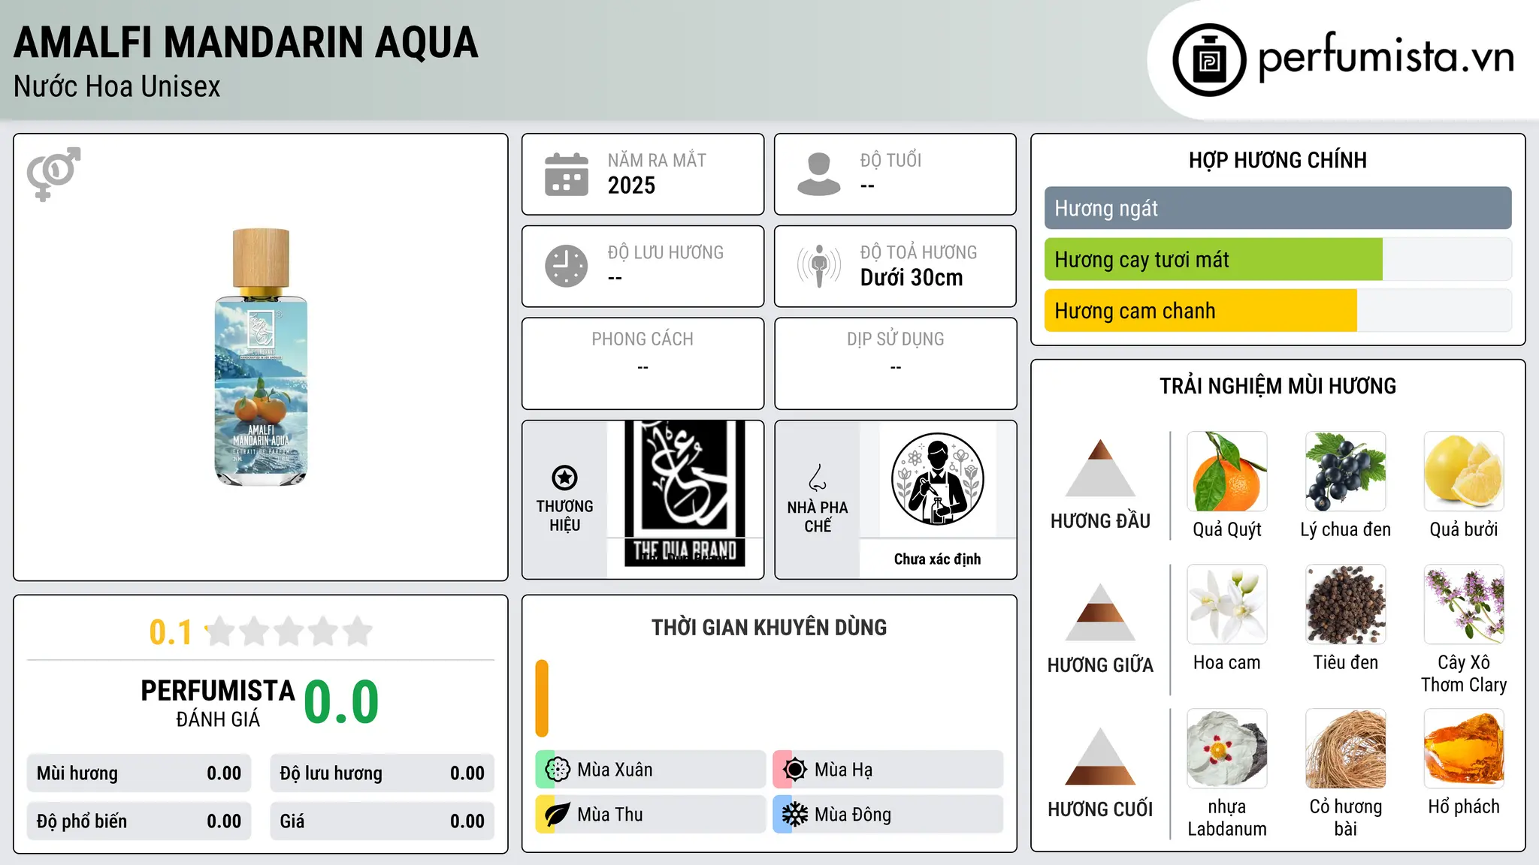Screen dimensions: 1539x865
Task: Click the ĐỘ LƯU HƯƠNG longevity label
Action: pyautogui.click(x=666, y=252)
